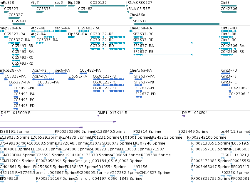
Task: Select the CG5335 gene arrow
Action: point(40,12)
